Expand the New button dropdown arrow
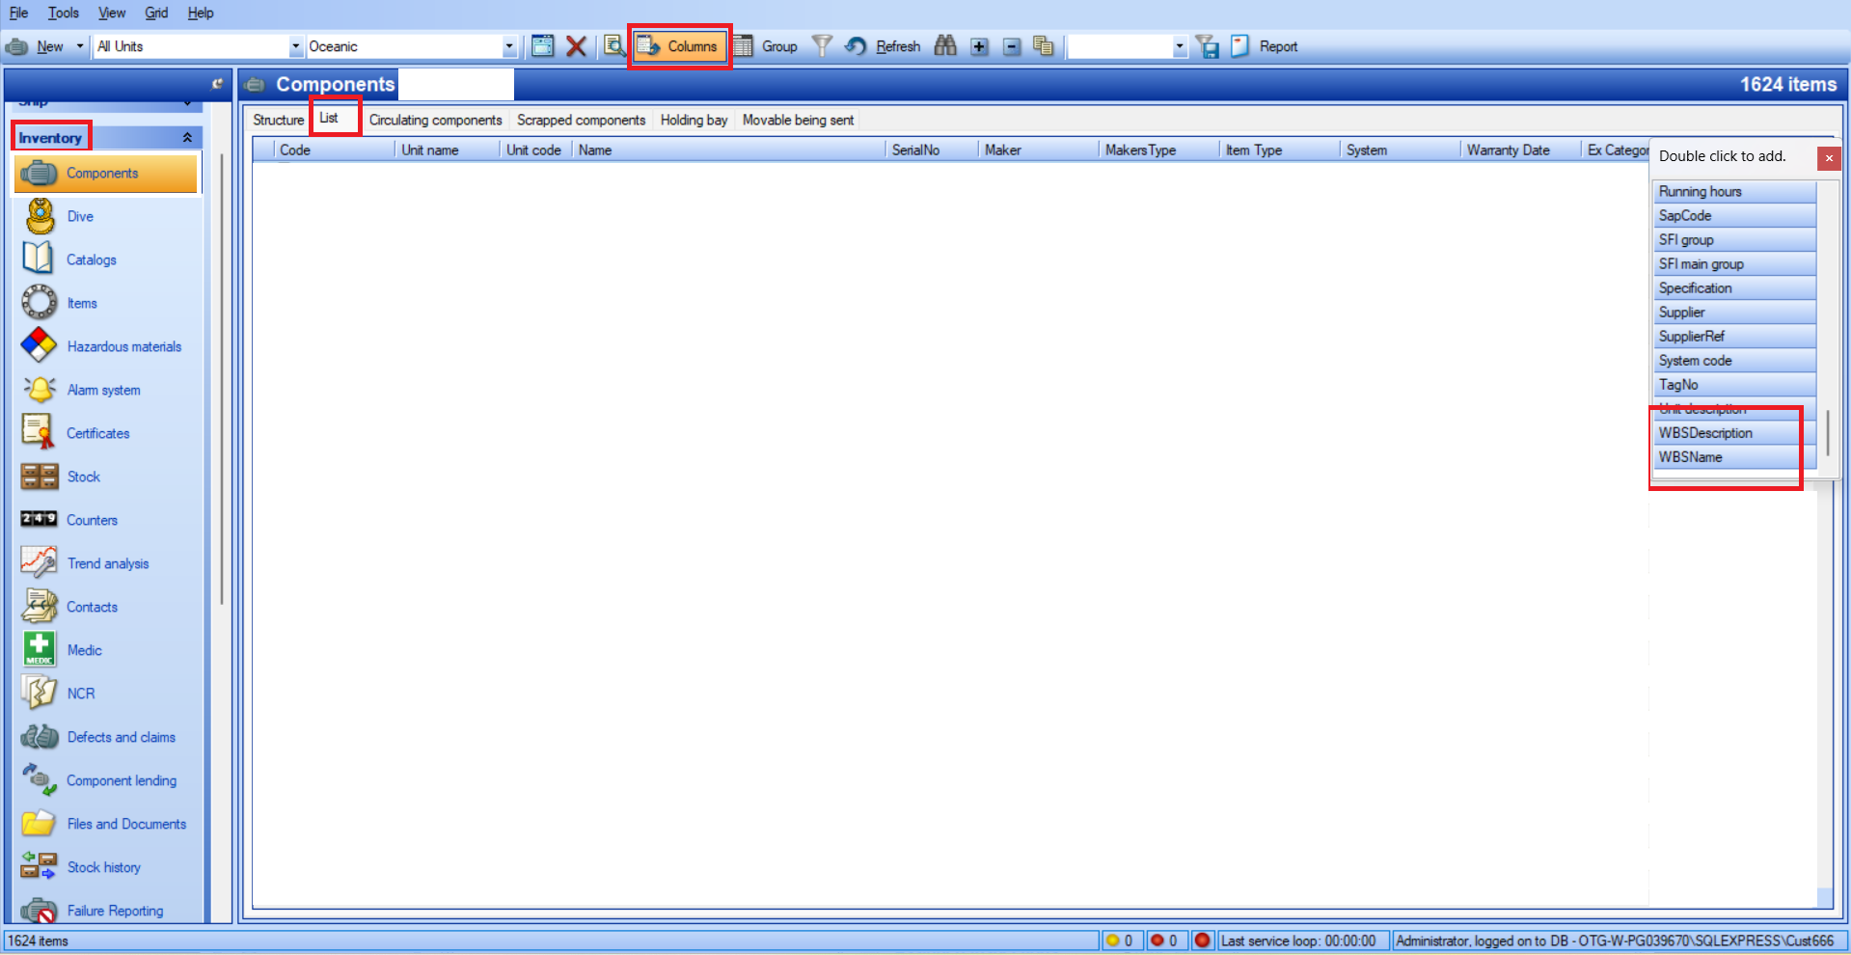 point(80,46)
